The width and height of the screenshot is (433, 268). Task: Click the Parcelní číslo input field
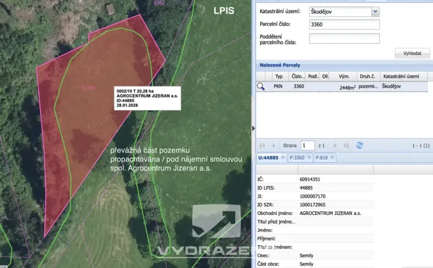[344, 24]
